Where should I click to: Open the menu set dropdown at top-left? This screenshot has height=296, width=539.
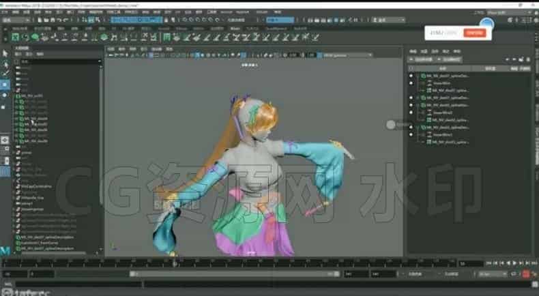(16, 20)
